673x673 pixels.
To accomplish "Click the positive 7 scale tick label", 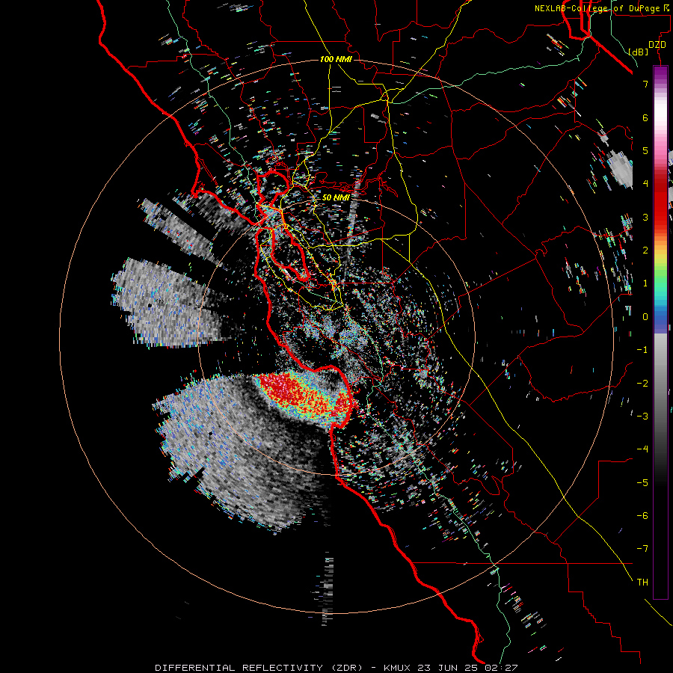I will [645, 84].
